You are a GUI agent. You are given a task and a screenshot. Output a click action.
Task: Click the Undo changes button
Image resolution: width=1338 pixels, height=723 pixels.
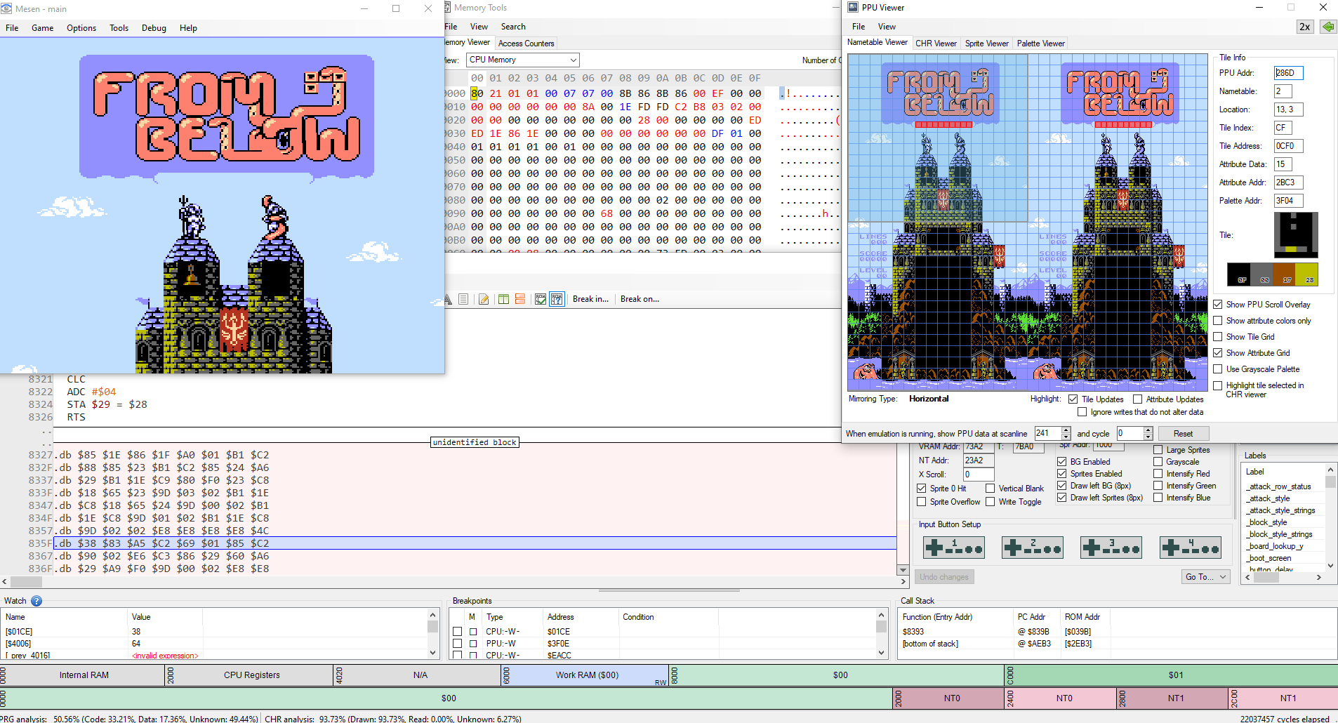point(943,577)
